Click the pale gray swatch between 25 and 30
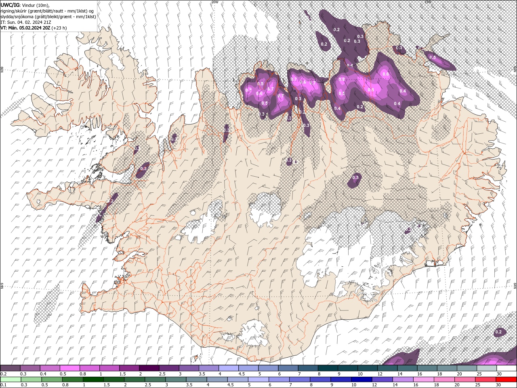This screenshot has width=517, height=388. pyautogui.click(x=486, y=368)
